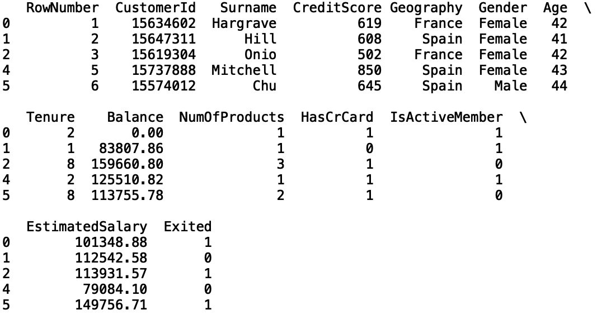This screenshot has width=597, height=324.
Task: Select the balance value 83807.86
Action: click(131, 149)
